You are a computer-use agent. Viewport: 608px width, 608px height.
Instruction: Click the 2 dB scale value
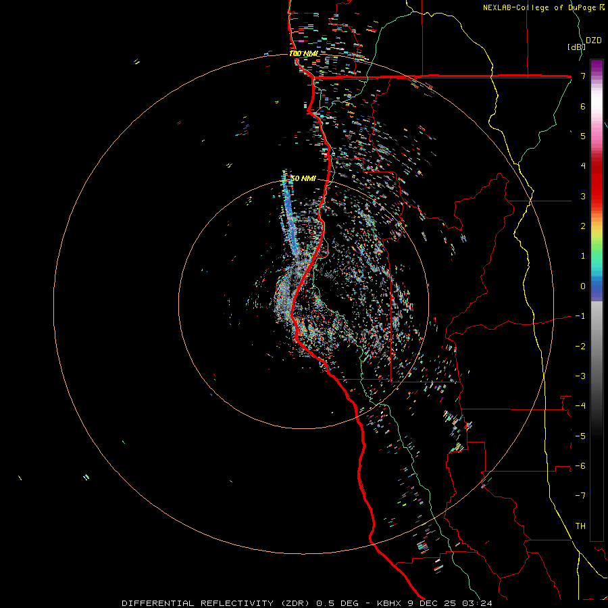coord(583,226)
